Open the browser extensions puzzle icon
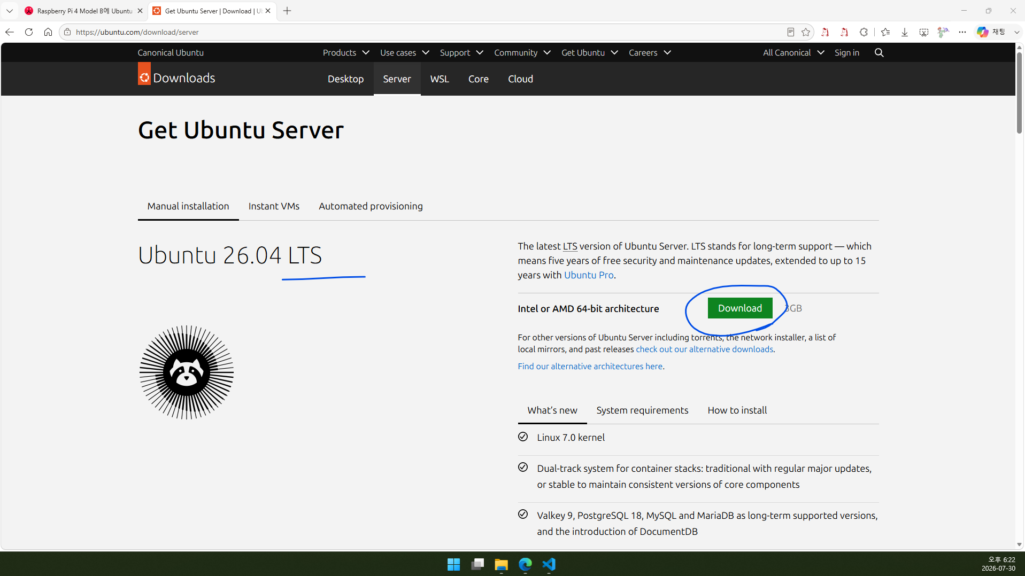Screen dimensions: 1025x576 pos(864,32)
